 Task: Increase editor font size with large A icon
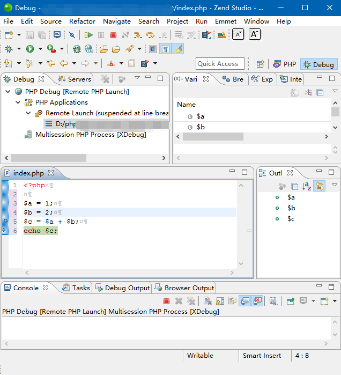tap(255, 35)
